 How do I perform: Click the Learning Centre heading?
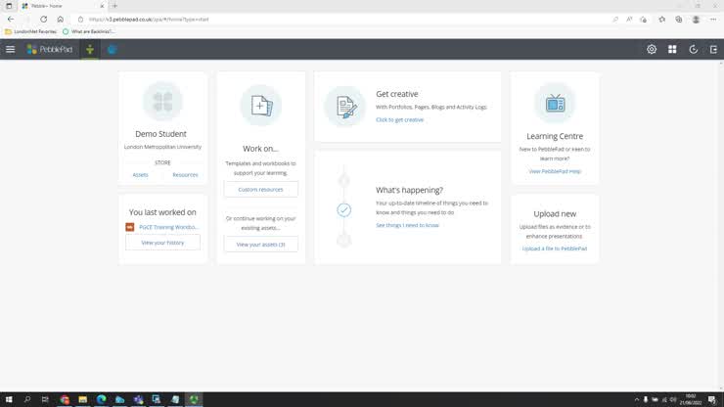[x=555, y=136]
